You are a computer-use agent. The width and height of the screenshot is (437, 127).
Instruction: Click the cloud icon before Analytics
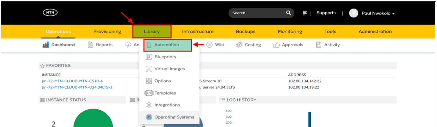tap(128, 45)
